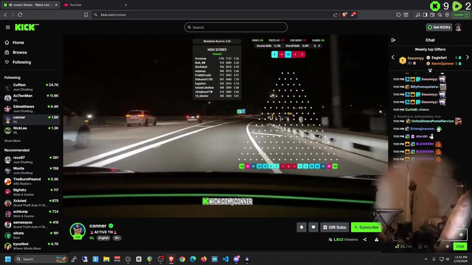Viewport: 472px width, 265px height.
Task: Show previous weekly top gifters
Action: [393, 57]
